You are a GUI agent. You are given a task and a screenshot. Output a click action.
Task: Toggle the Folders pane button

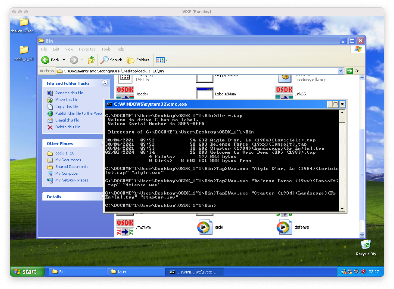coord(138,60)
